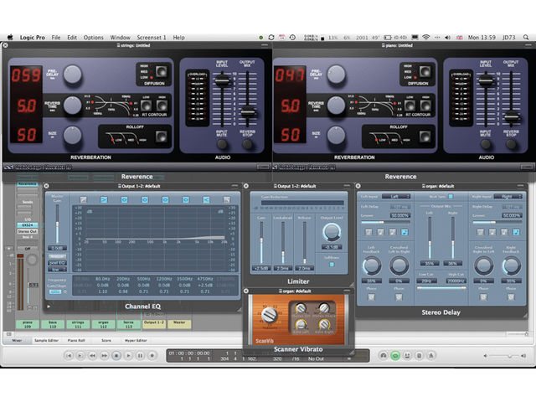Open the Left Input dropdown in Stereo Delay
The image size is (536, 402).
[396, 197]
